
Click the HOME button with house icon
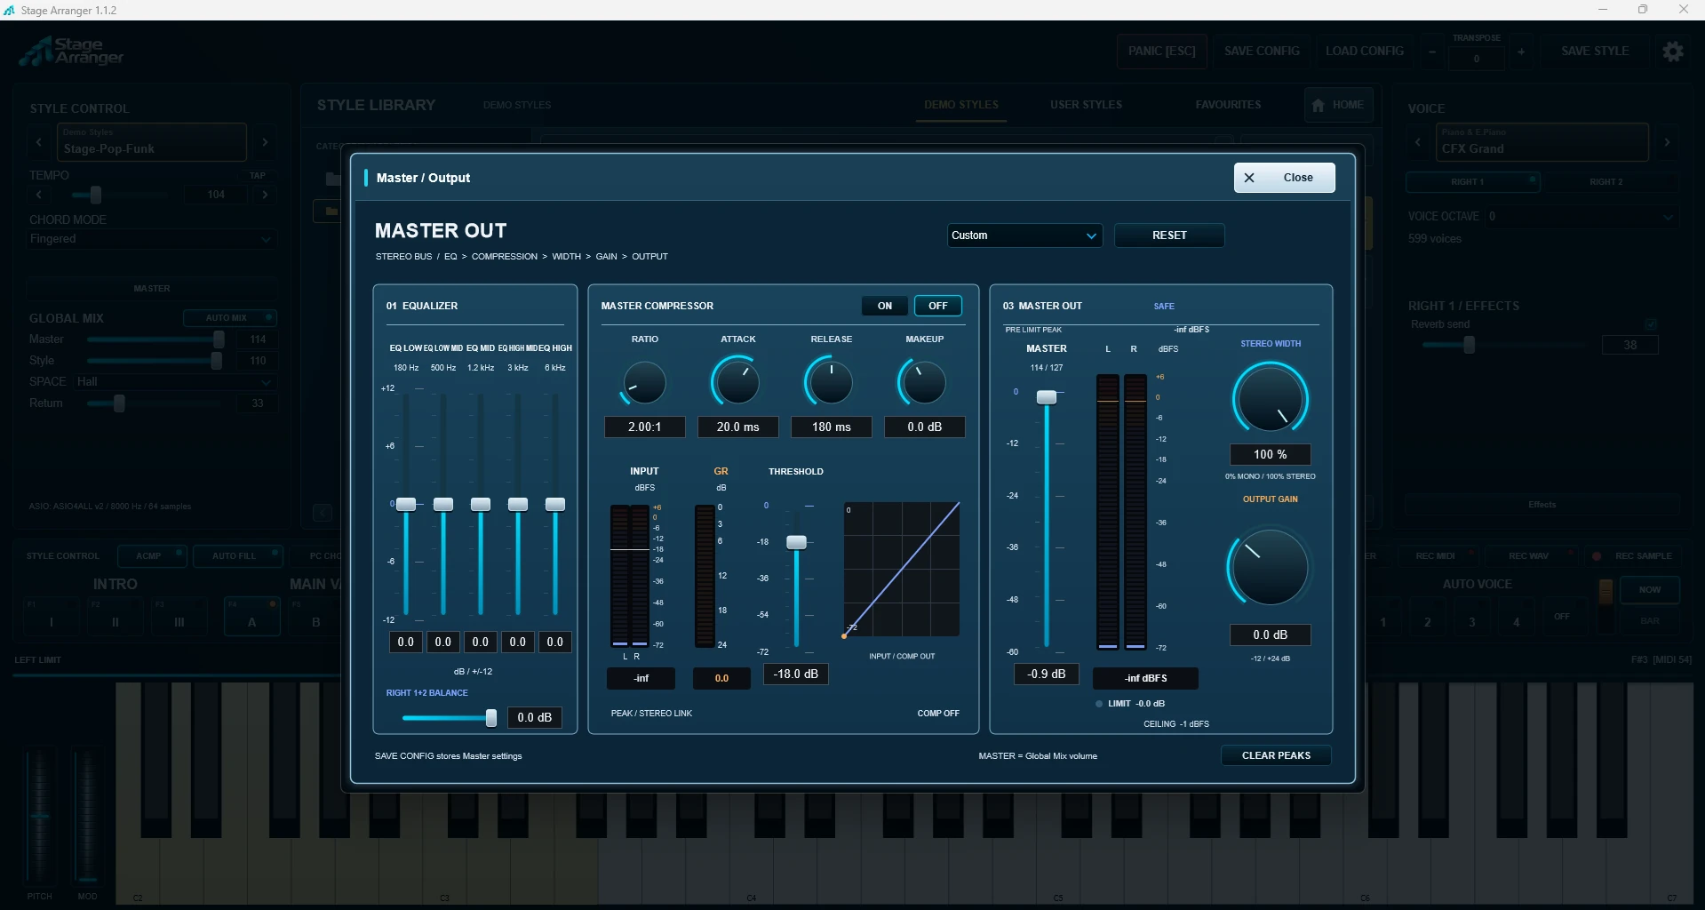(1338, 105)
